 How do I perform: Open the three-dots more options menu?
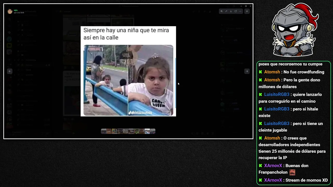click(x=240, y=11)
